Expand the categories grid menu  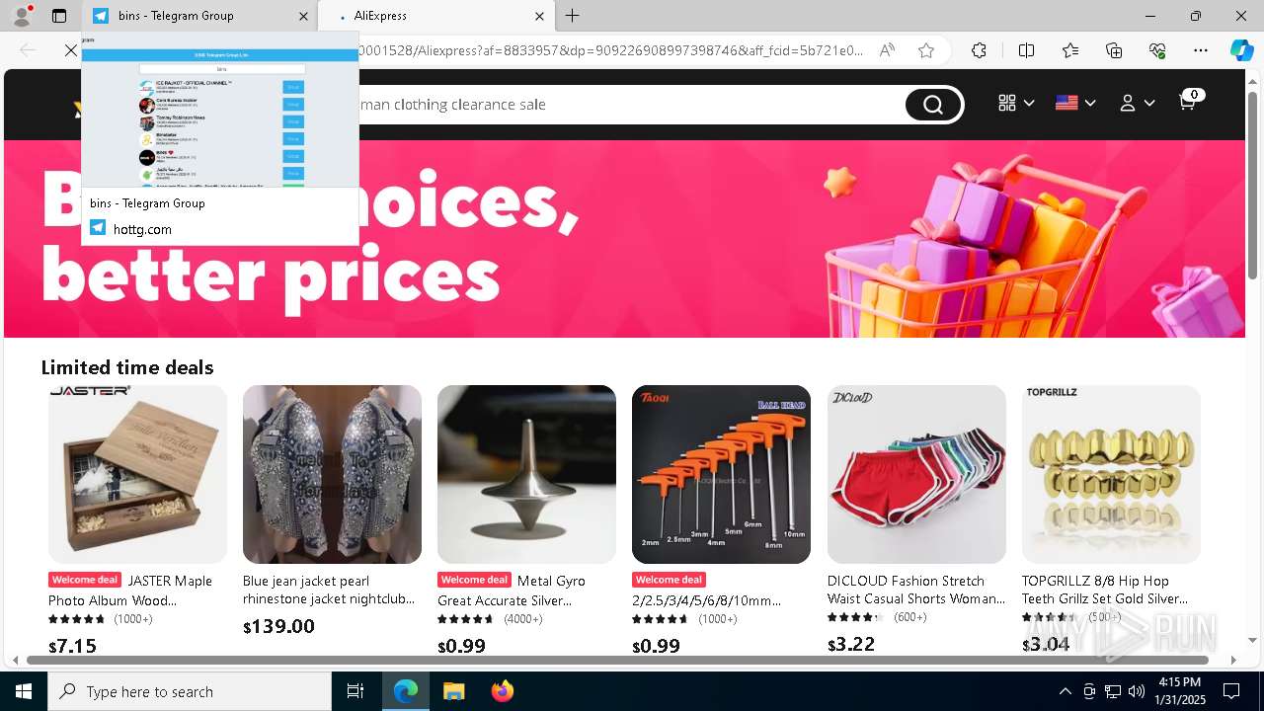1015,103
